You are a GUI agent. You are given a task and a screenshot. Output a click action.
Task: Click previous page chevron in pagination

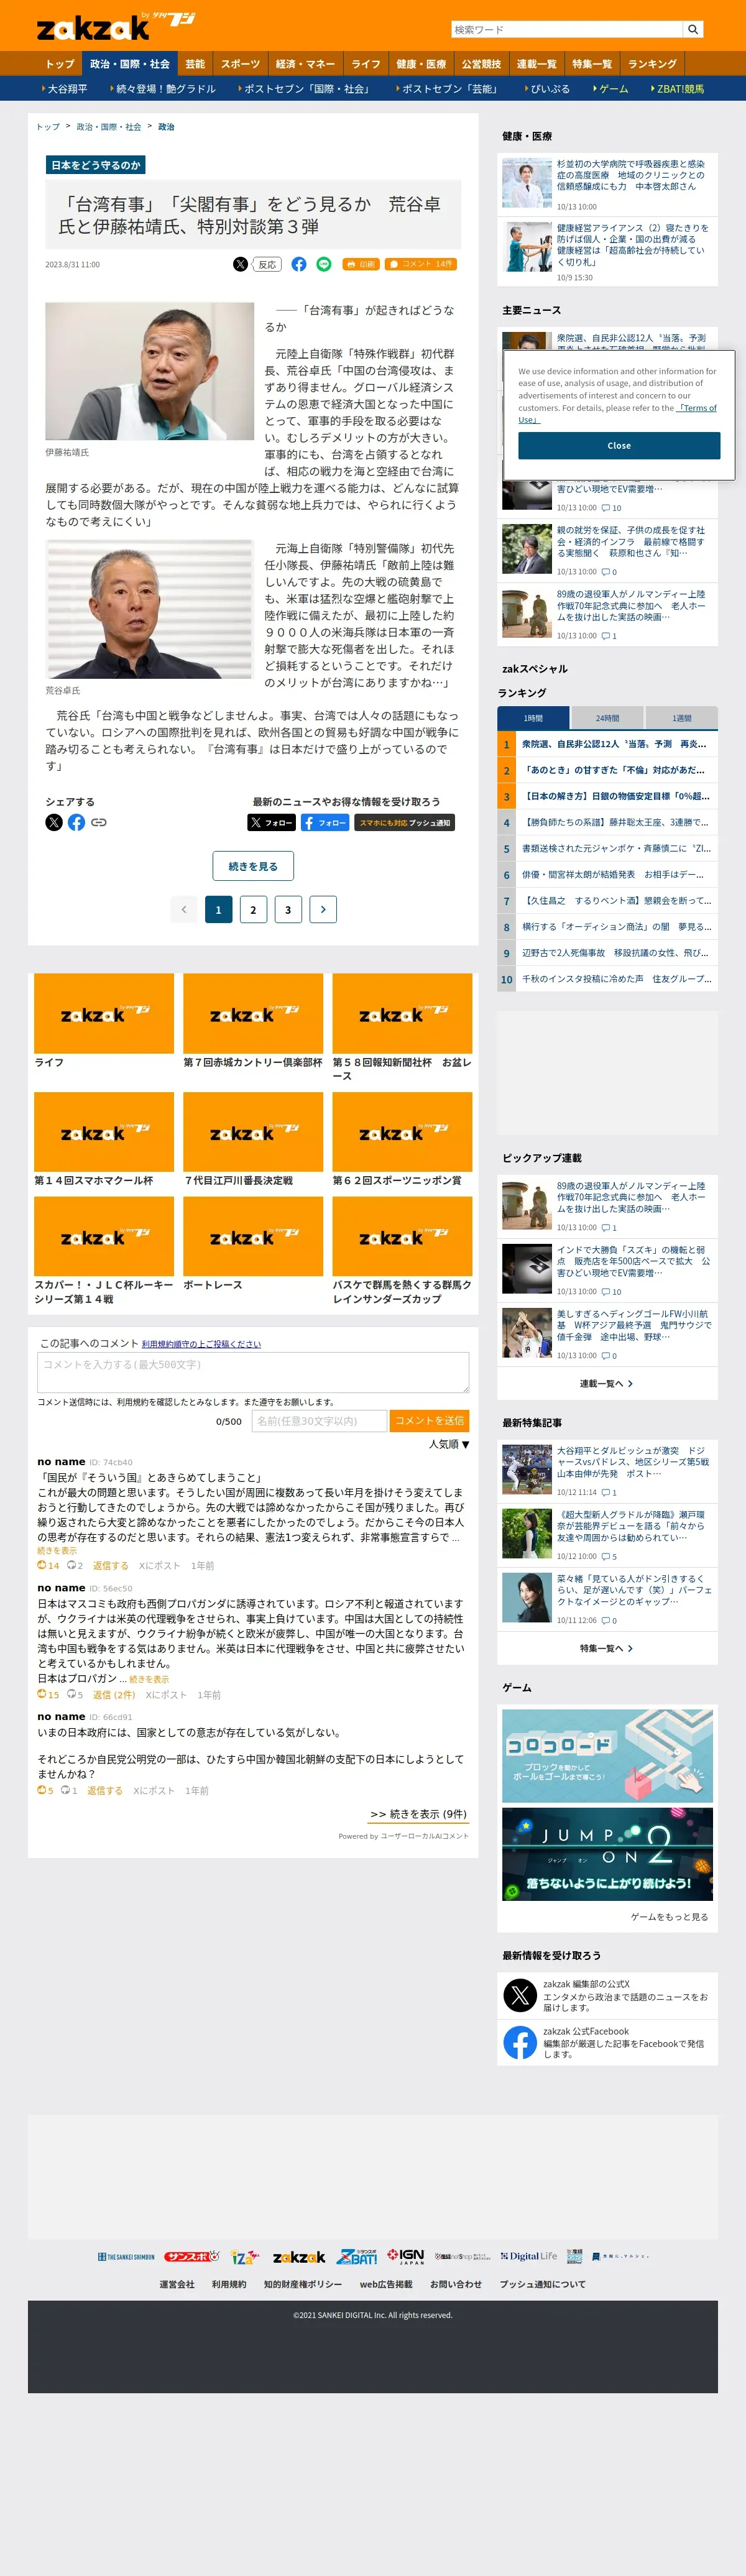pos(183,909)
